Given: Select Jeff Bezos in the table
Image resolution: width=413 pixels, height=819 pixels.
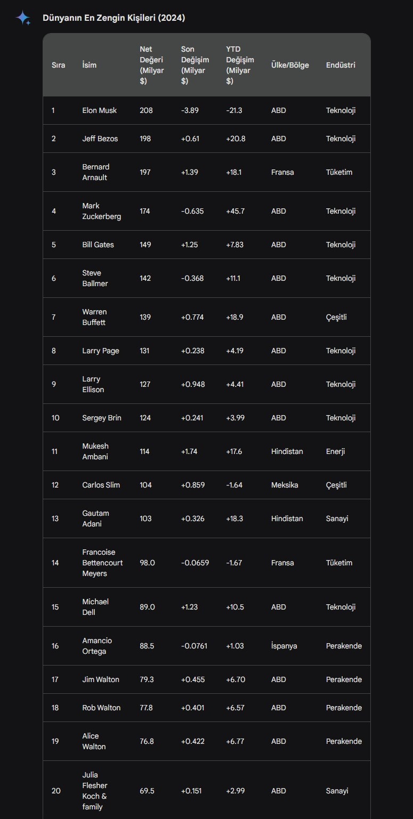Looking at the screenshot, I should pyautogui.click(x=100, y=139).
